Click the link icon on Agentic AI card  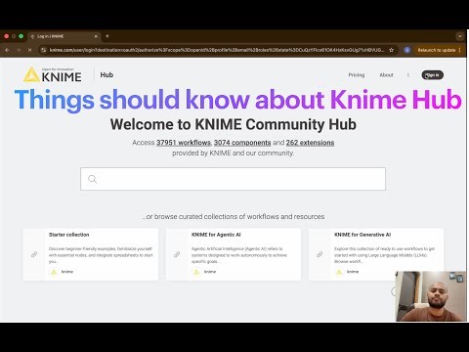(177, 254)
